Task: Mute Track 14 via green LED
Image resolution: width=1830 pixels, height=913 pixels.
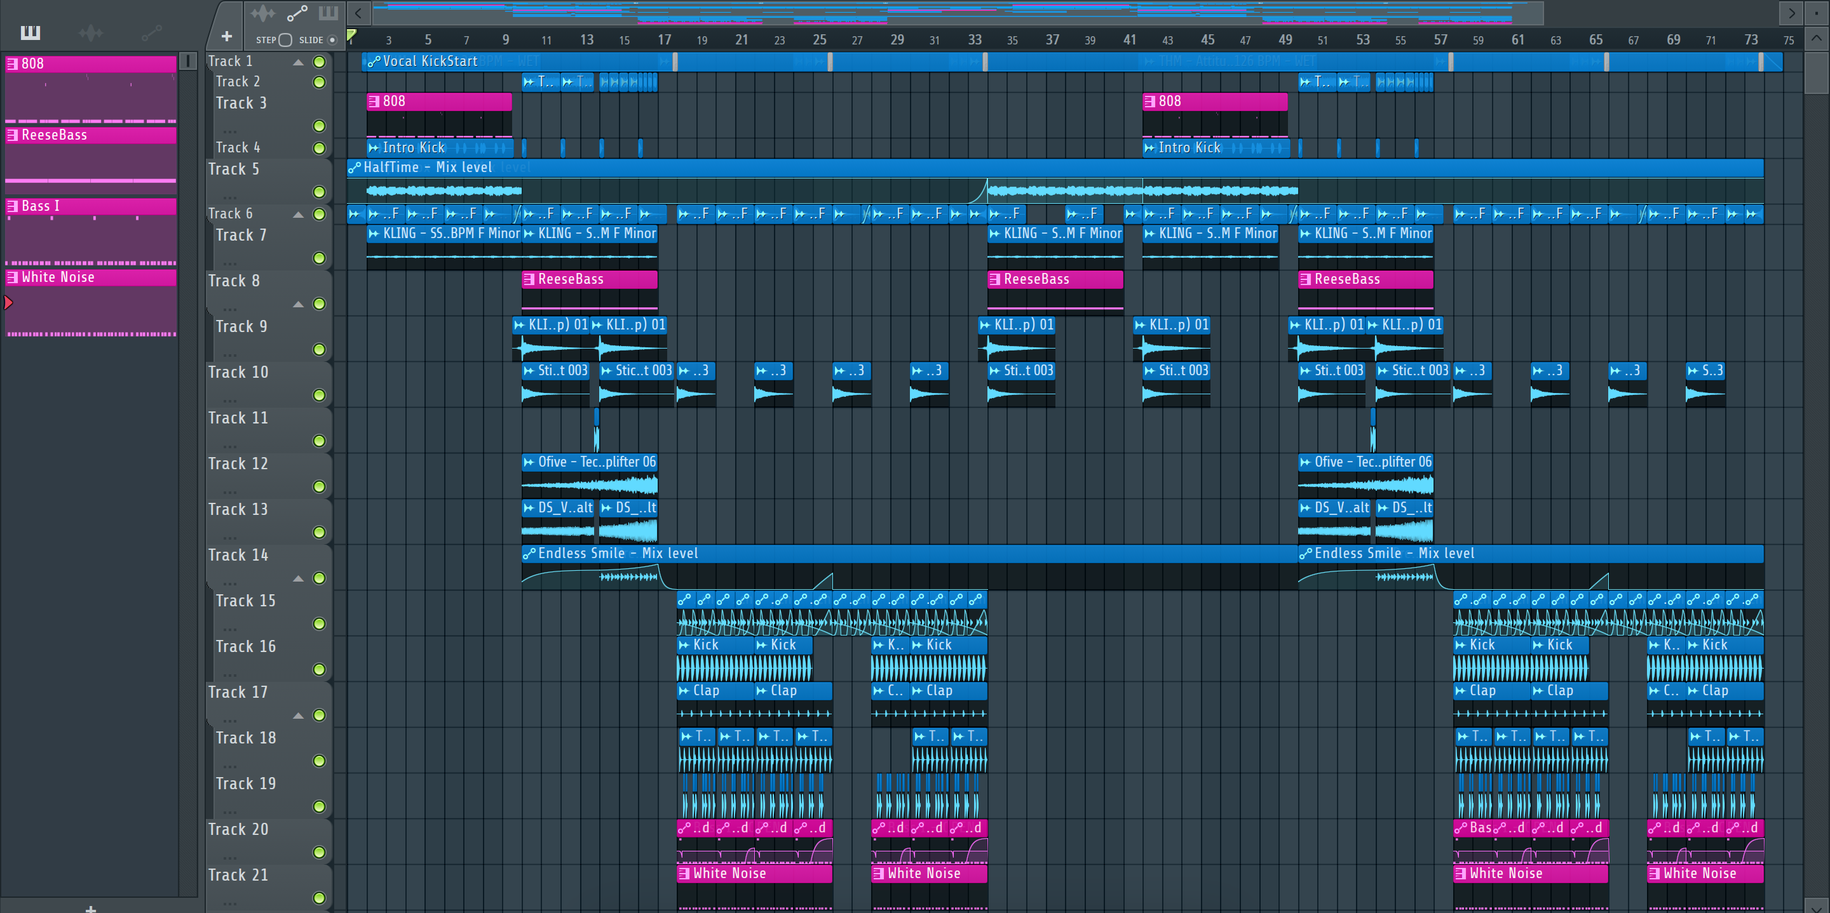Action: 320,578
